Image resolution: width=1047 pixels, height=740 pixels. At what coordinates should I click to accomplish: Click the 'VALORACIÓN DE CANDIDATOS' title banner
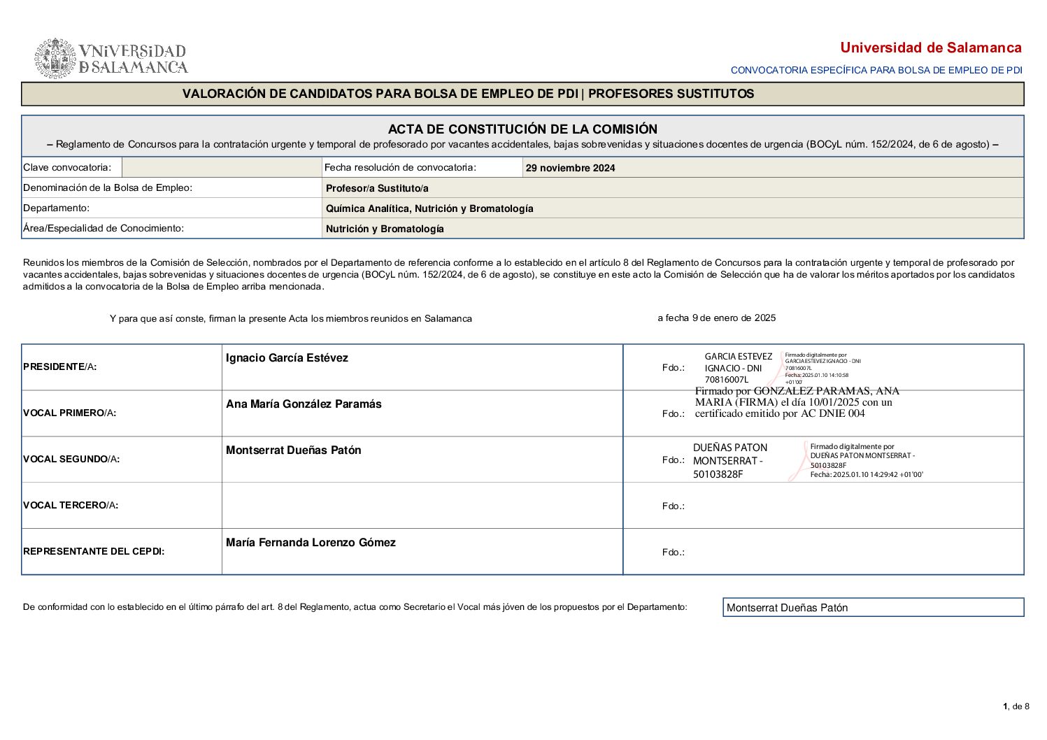(x=522, y=94)
